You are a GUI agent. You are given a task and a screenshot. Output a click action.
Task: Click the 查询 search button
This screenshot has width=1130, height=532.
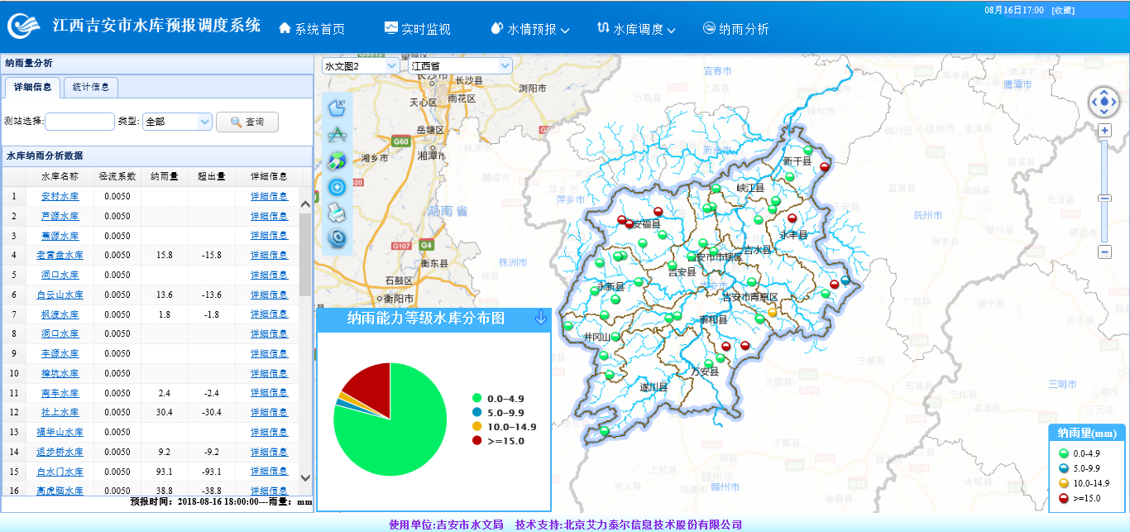(247, 122)
